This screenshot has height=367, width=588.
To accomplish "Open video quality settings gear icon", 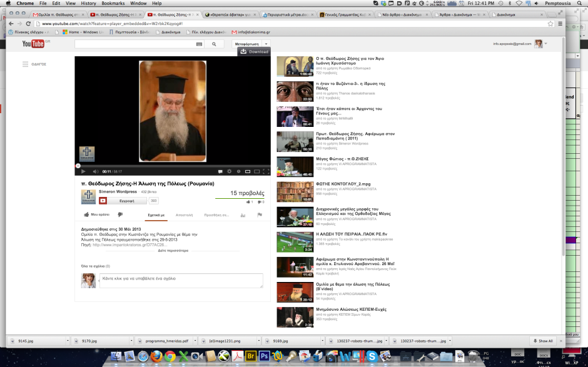I will pyautogui.click(x=230, y=171).
